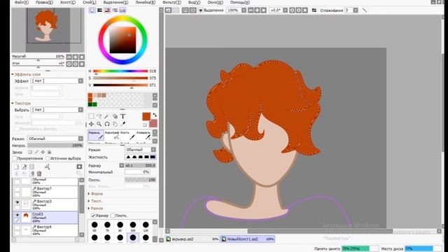Collapse the Эффекты слоя section

[13, 74]
